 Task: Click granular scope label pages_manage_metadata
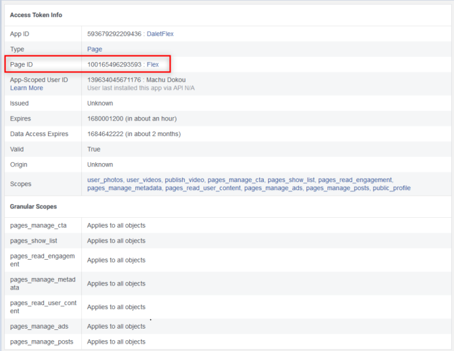pyautogui.click(x=43, y=283)
